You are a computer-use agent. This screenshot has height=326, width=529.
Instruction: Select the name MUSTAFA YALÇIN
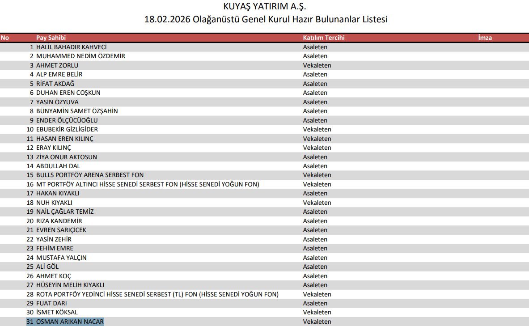[x=61, y=258]
